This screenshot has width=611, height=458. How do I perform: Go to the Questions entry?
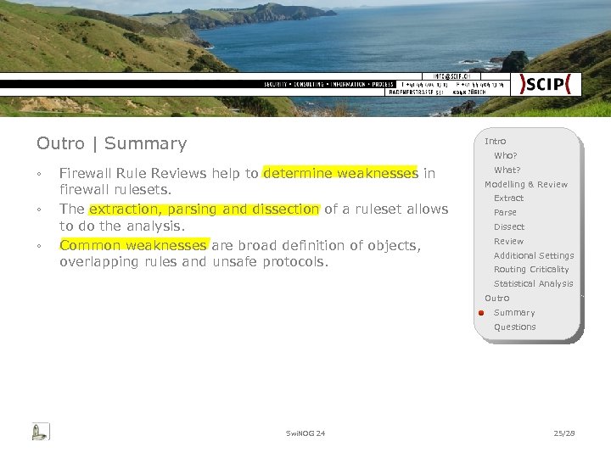(515, 327)
